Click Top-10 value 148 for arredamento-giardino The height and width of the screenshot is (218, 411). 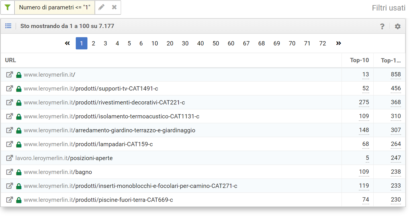point(364,130)
